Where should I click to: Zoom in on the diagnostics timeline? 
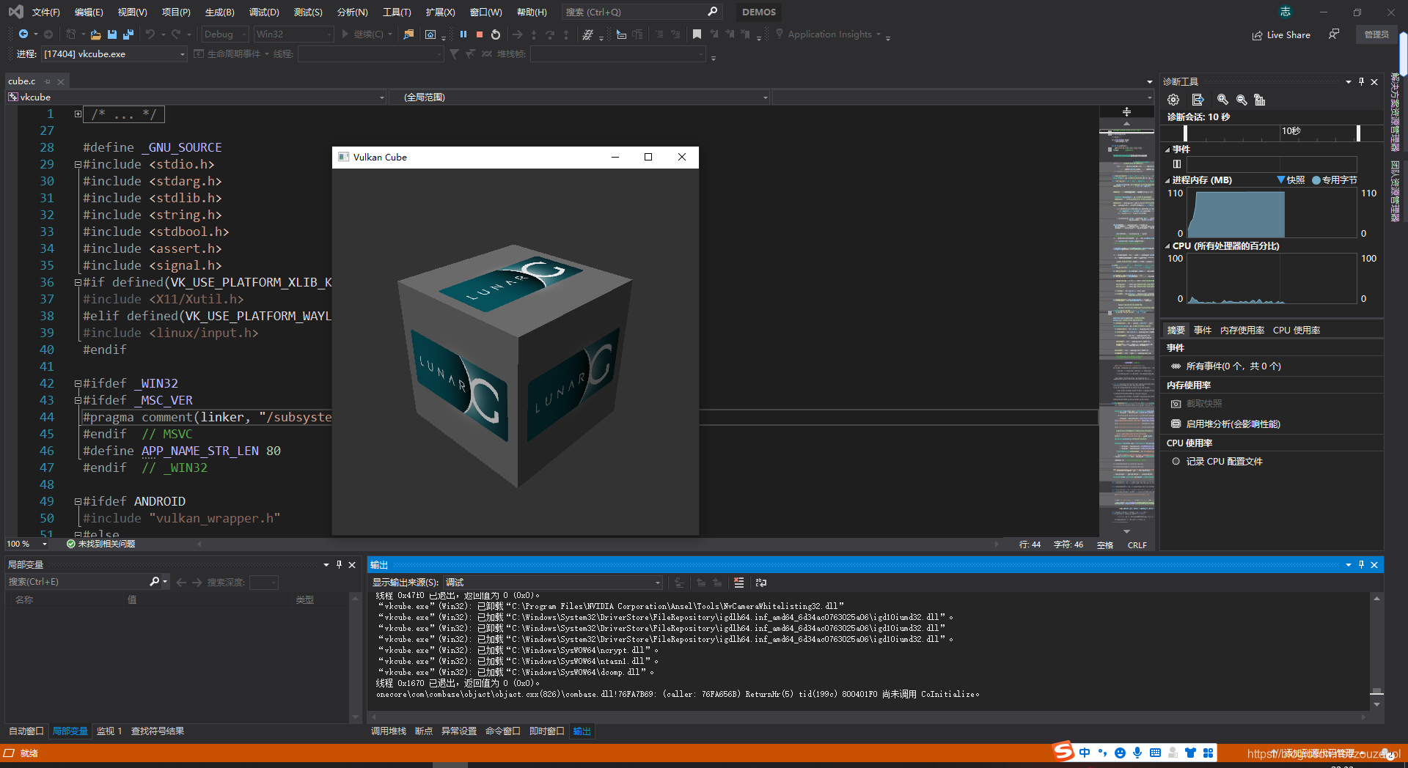tap(1222, 100)
